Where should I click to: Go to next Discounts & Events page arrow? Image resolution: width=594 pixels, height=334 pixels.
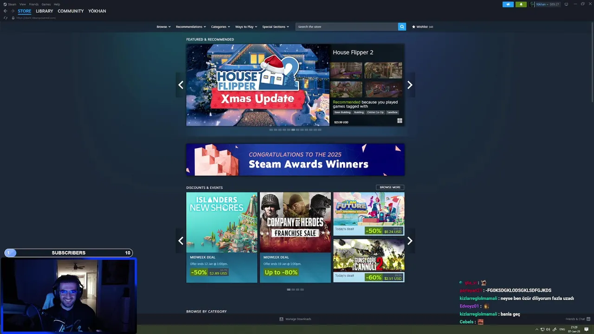coord(410,241)
